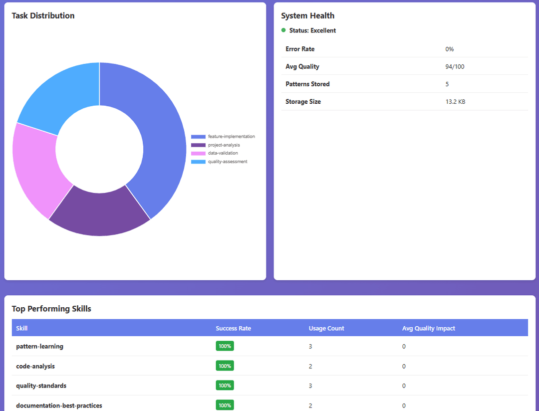The image size is (539, 411).
Task: Click the green Status Excellent indicator dot
Action: pyautogui.click(x=283, y=30)
